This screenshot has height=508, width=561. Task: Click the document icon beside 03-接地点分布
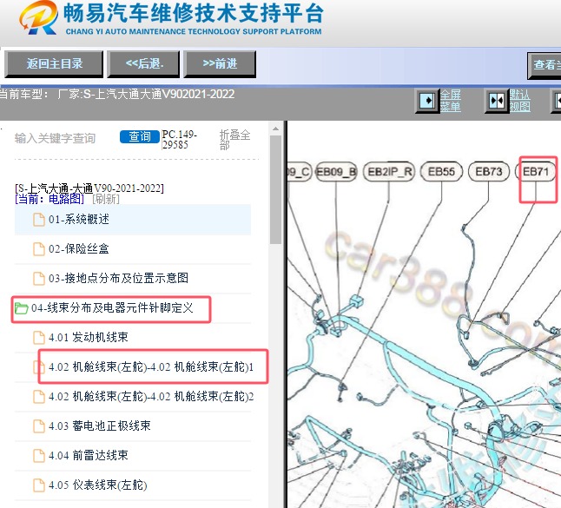[x=38, y=279]
